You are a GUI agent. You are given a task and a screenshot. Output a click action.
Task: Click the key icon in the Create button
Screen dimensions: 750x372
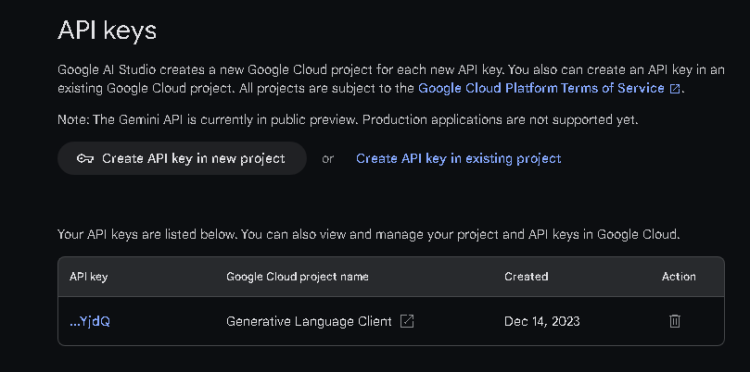(x=85, y=158)
